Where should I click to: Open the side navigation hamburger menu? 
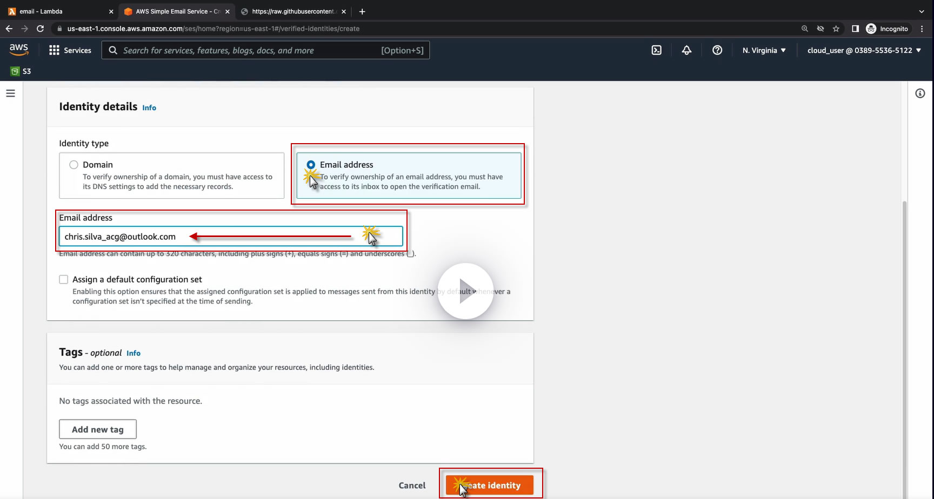point(10,93)
